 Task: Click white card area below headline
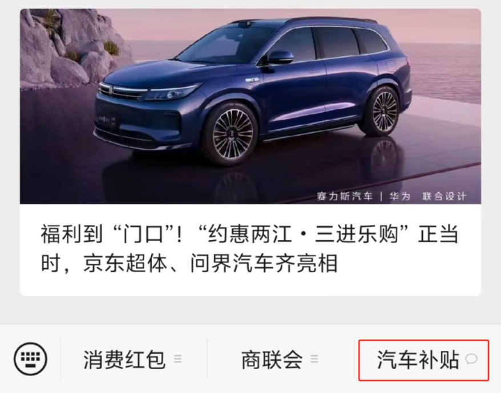251,285
